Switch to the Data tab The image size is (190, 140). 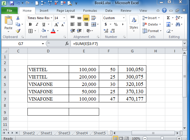[x=109, y=11]
